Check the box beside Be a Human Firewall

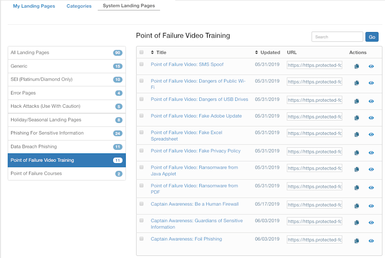(141, 203)
